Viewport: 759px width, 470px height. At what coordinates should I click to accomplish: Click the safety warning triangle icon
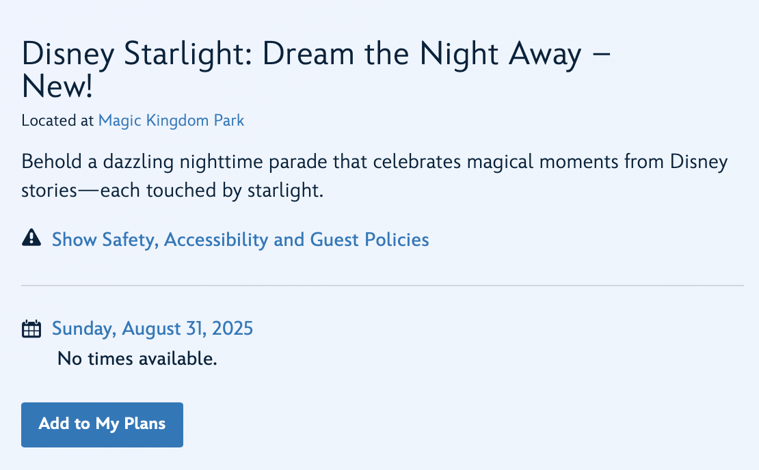[31, 238]
